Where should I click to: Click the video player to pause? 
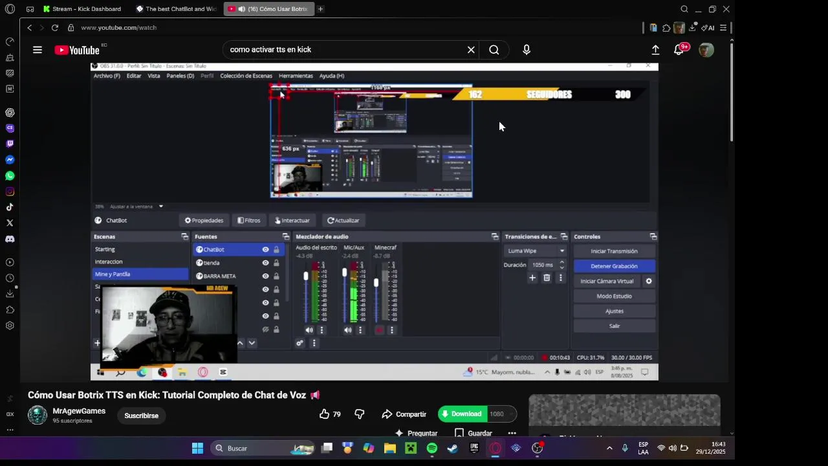click(x=374, y=221)
